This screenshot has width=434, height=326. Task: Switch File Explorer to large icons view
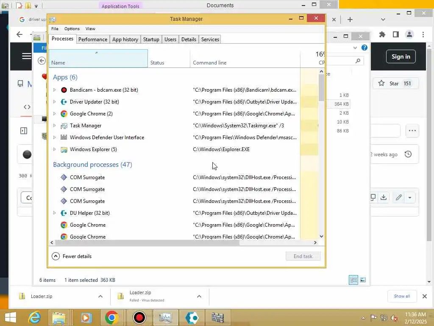363,280
